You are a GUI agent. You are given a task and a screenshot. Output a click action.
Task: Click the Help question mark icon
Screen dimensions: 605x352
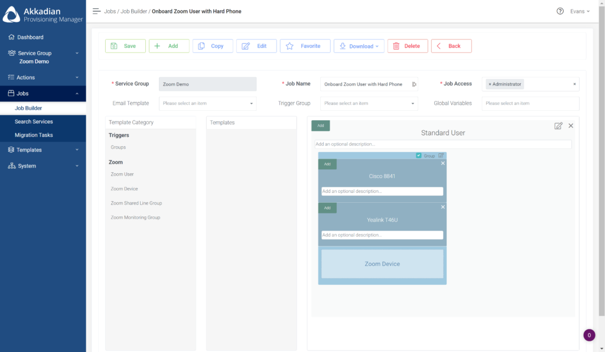pyautogui.click(x=560, y=11)
